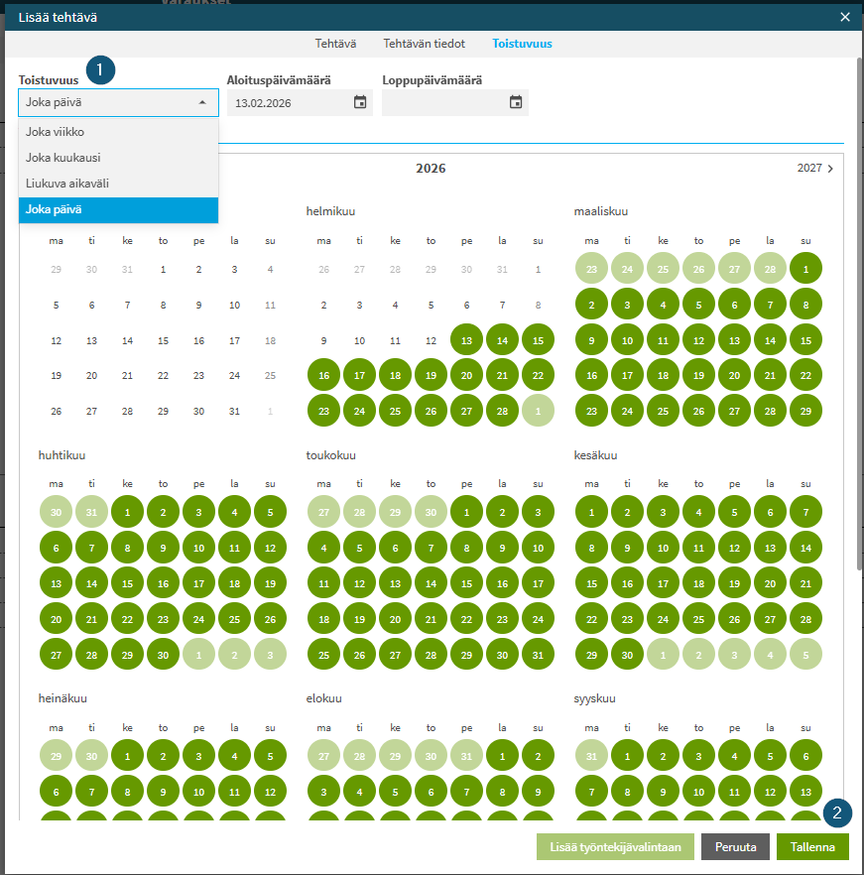The height and width of the screenshot is (875, 864).
Task: Toggle kesäkuu day 17
Action: click(x=663, y=583)
